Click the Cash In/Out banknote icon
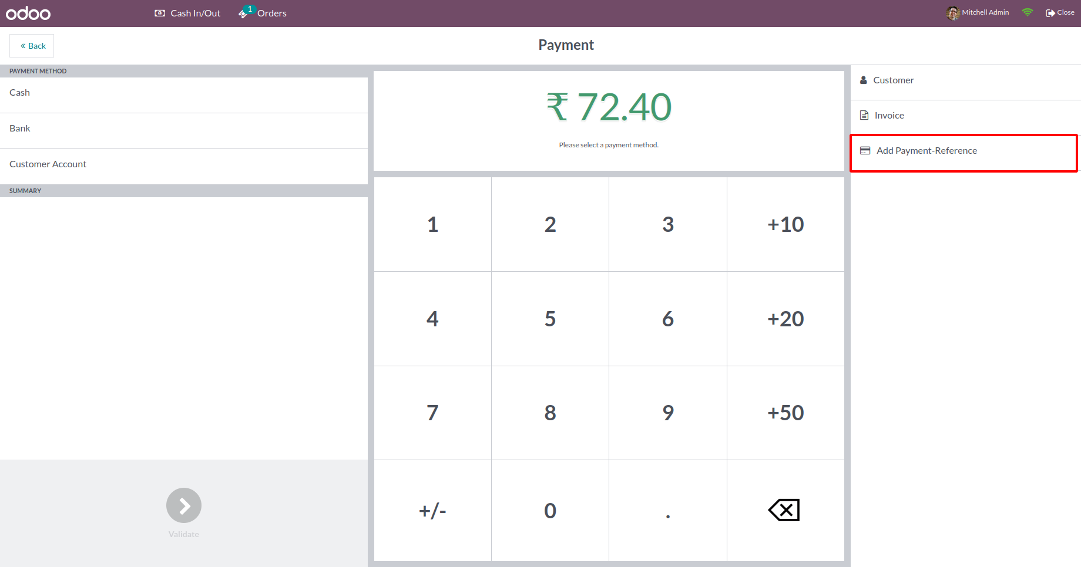The image size is (1081, 567). [x=160, y=13]
